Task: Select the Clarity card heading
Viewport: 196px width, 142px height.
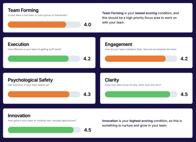Action: pyautogui.click(x=112, y=80)
